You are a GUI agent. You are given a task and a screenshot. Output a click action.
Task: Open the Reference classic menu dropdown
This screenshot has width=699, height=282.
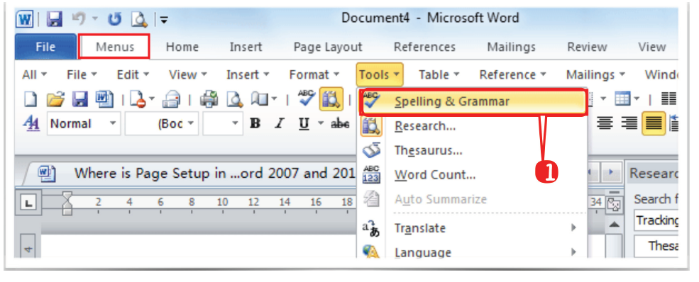tap(512, 74)
